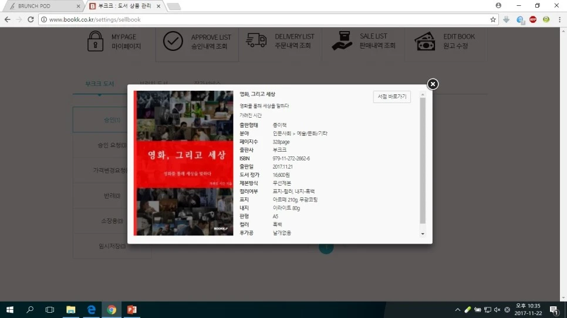This screenshot has width=567, height=318.
Task: Click the taskbar clock 오후 10:35
Action: (528, 306)
